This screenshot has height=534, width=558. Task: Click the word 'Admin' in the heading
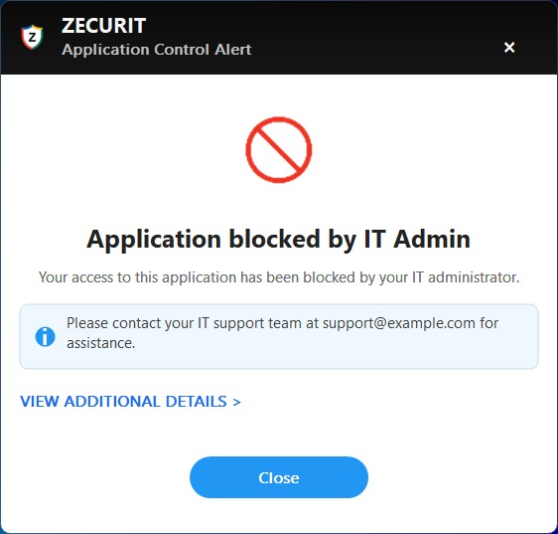tap(432, 239)
